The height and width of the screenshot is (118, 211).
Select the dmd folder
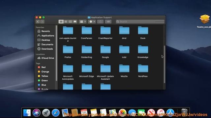(x=124, y=30)
